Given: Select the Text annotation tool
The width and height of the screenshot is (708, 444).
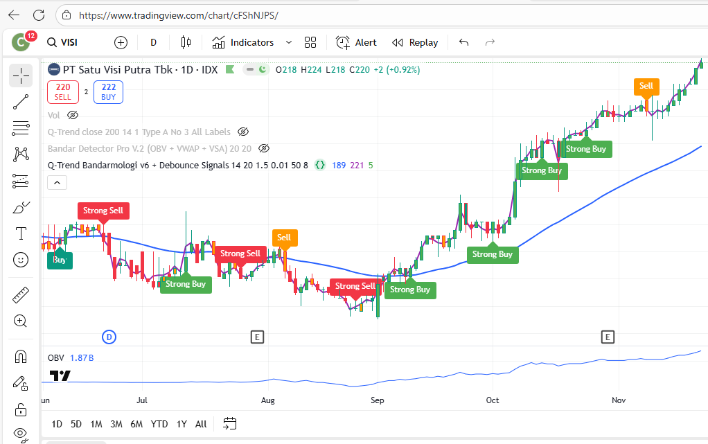Looking at the screenshot, I should tap(21, 233).
